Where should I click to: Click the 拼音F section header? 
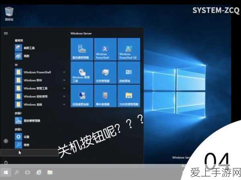tap(18, 113)
